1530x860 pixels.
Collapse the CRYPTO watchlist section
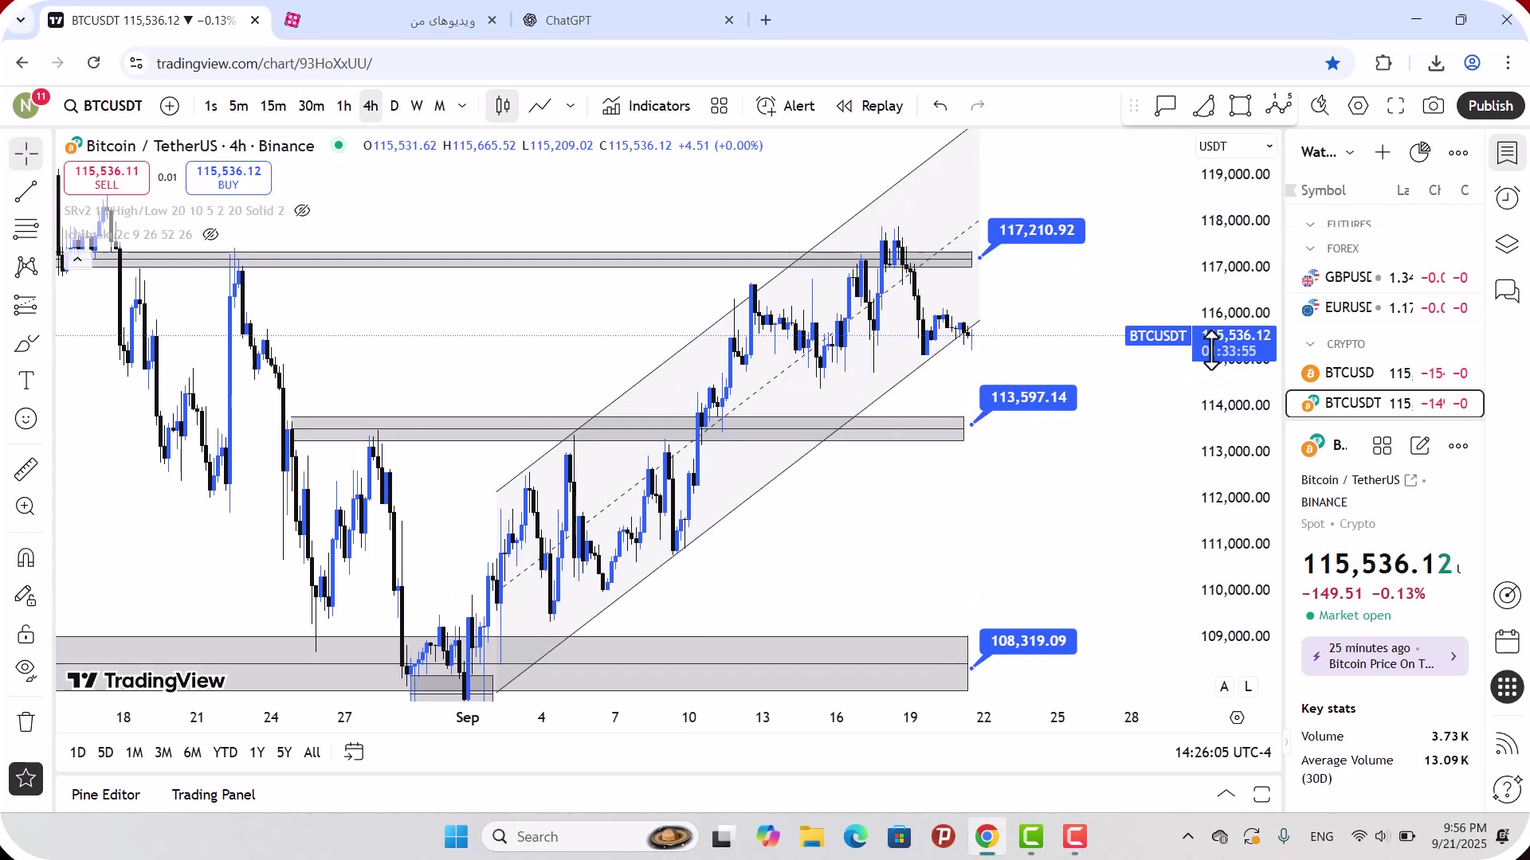pyautogui.click(x=1310, y=344)
